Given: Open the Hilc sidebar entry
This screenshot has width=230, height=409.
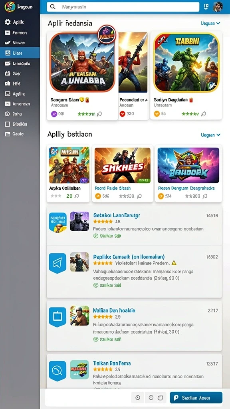Looking at the screenshot, I should [x=20, y=83].
